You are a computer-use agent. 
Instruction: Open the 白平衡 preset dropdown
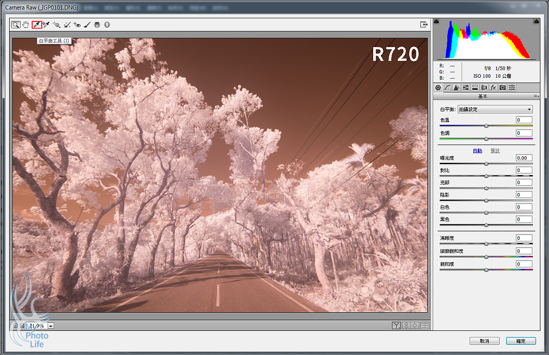(x=495, y=109)
